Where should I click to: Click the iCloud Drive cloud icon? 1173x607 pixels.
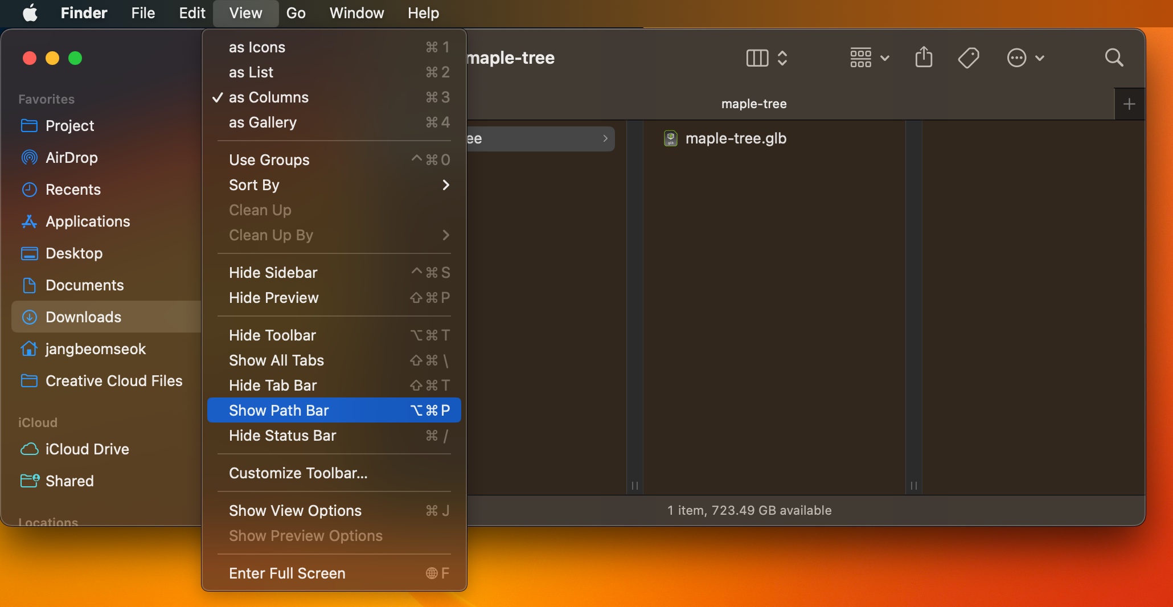click(x=29, y=449)
